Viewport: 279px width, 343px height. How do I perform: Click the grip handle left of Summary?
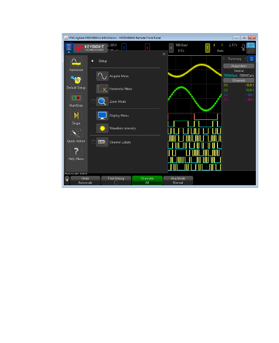[224, 59]
